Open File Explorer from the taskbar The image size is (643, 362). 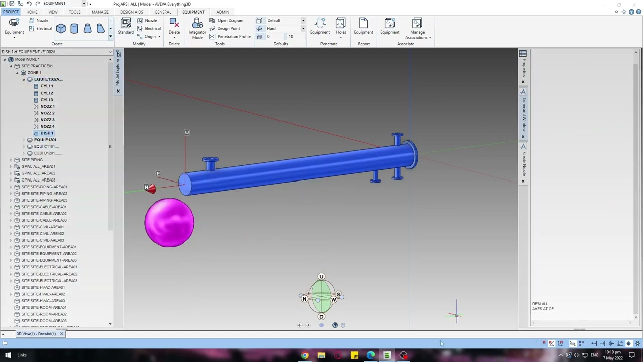[x=321, y=355]
